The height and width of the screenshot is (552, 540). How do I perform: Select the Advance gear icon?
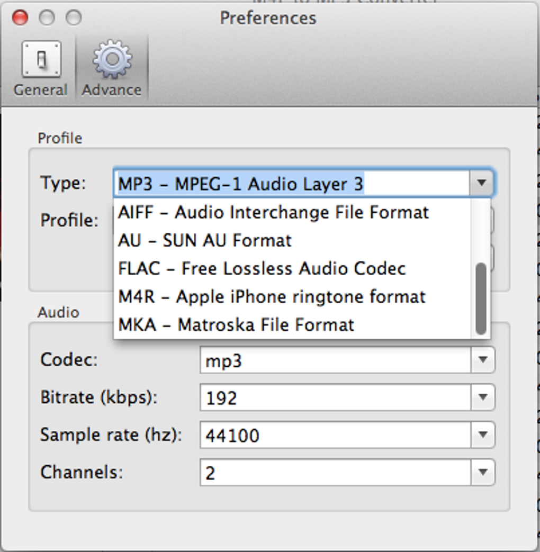[x=112, y=60]
